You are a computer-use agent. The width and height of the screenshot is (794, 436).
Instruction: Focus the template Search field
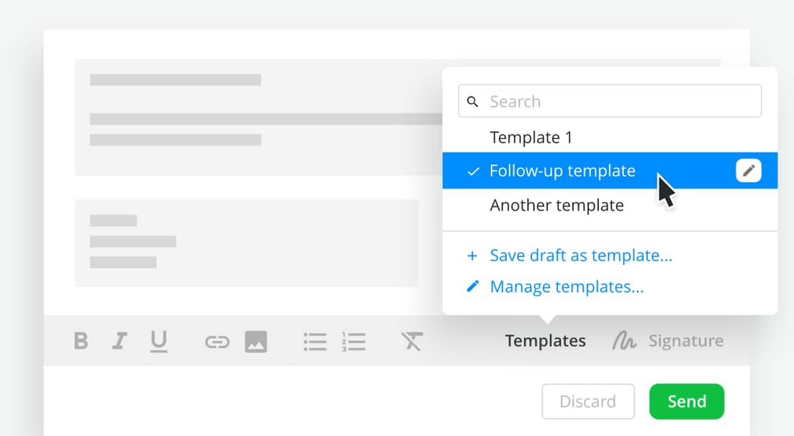coord(619,101)
